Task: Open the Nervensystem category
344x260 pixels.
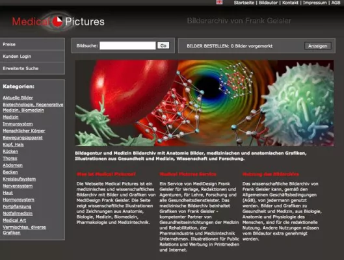Action: point(18,186)
